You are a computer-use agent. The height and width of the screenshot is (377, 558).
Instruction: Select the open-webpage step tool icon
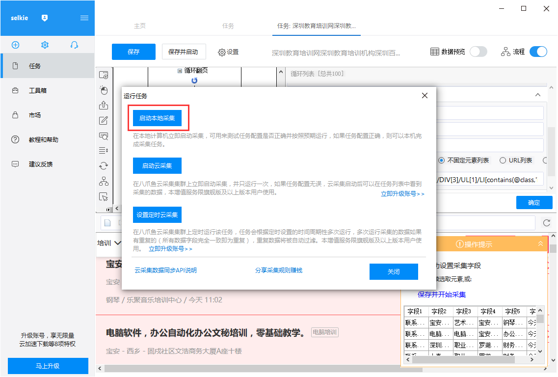pos(104,75)
